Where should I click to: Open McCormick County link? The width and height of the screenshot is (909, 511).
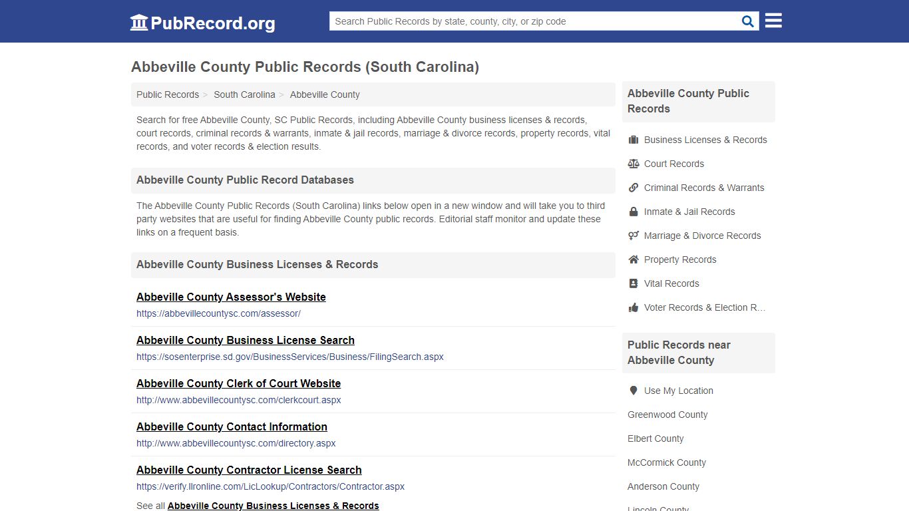point(667,462)
